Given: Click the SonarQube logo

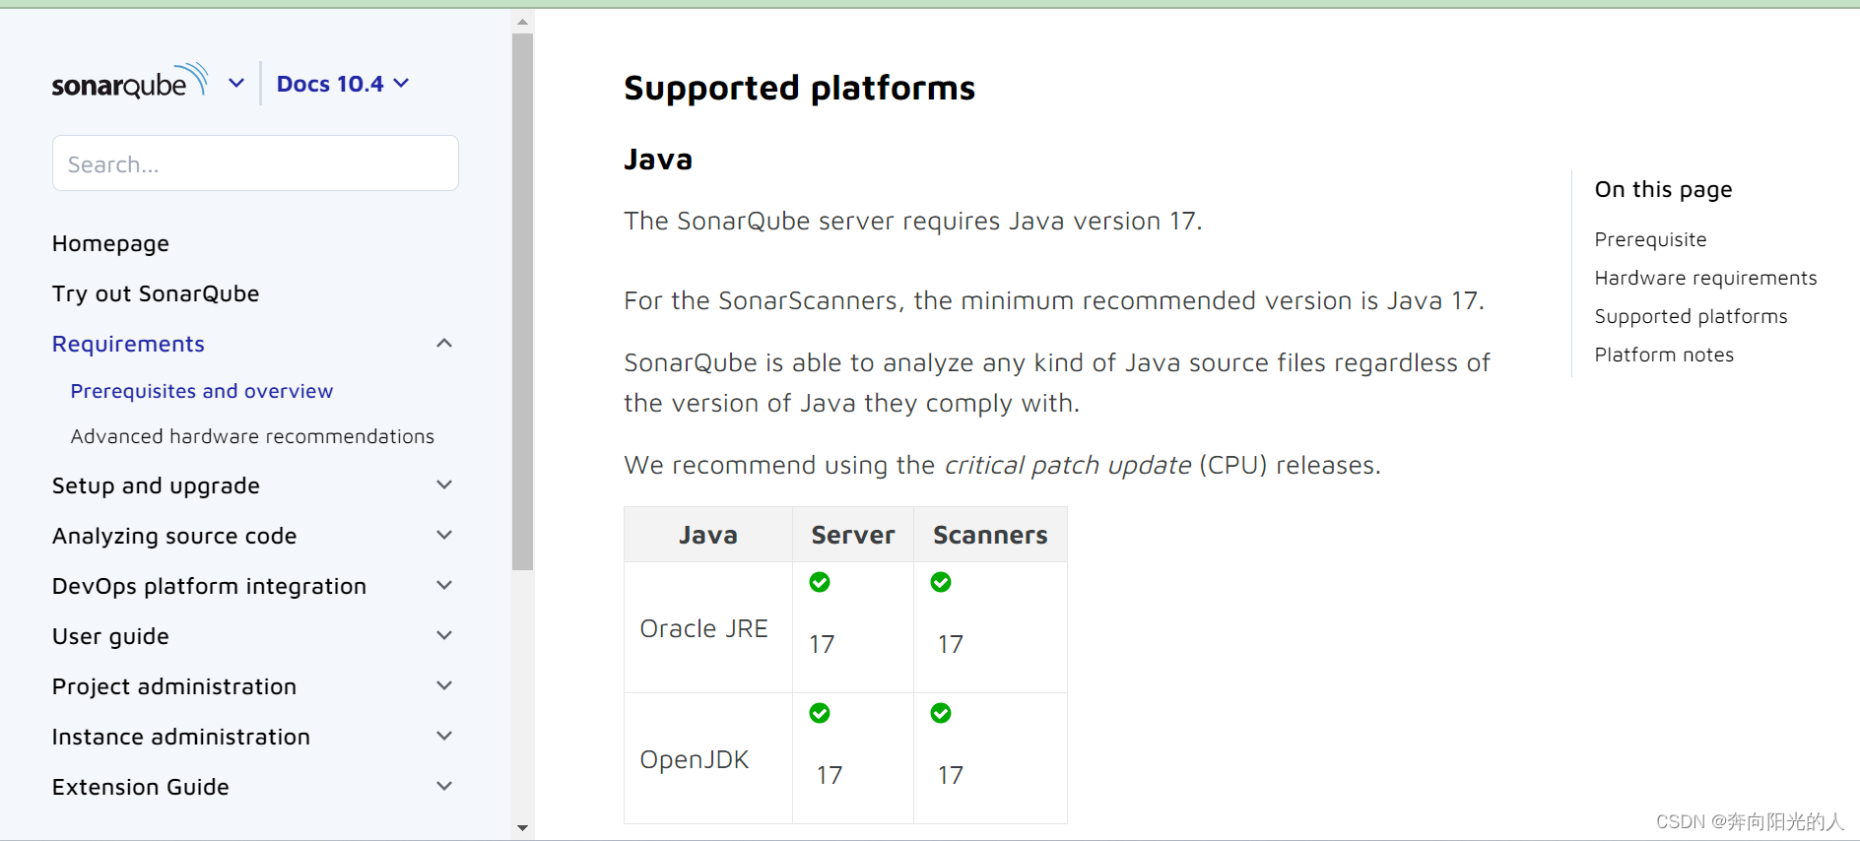Looking at the screenshot, I should pyautogui.click(x=130, y=82).
